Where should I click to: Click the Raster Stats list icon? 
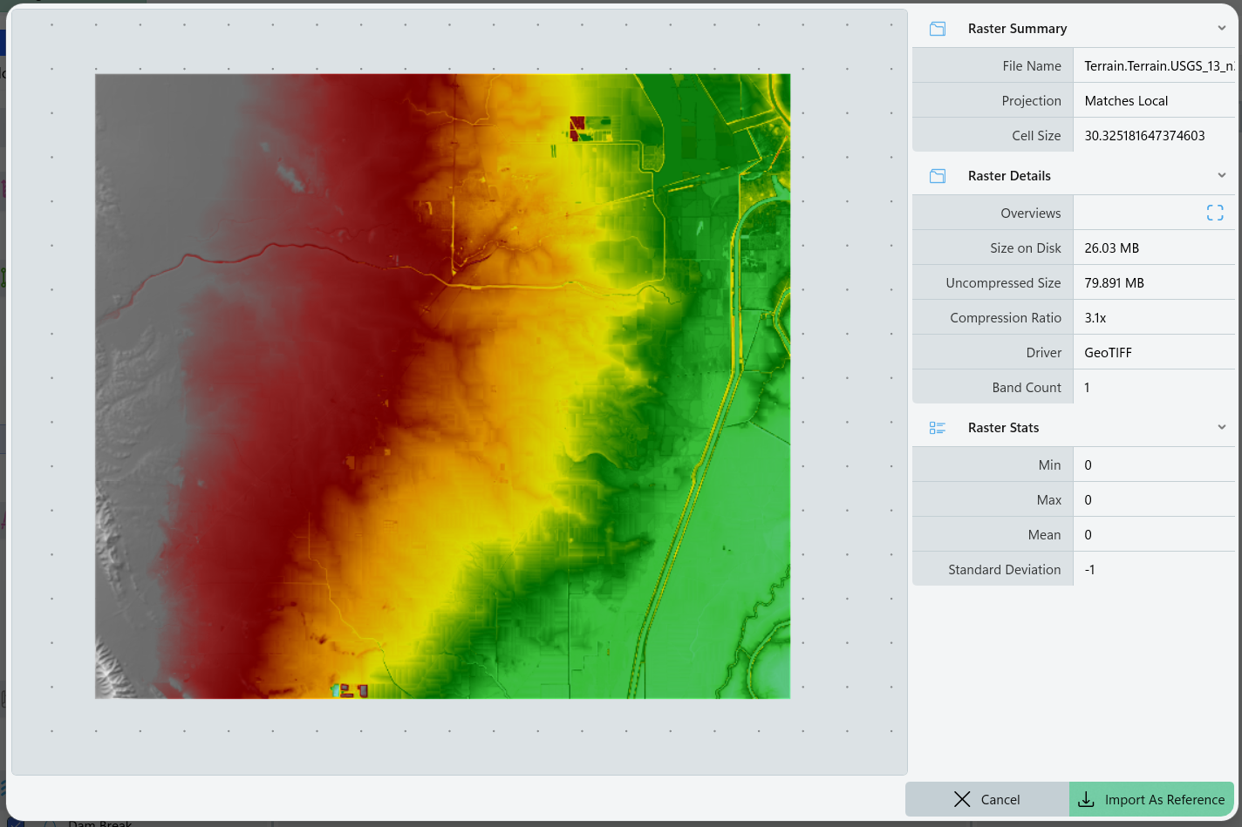938,428
